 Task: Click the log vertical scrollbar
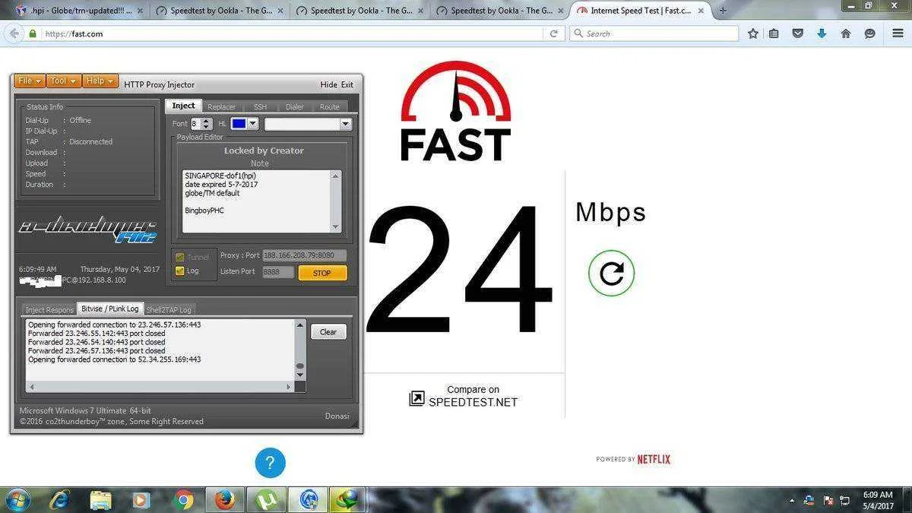pos(300,350)
